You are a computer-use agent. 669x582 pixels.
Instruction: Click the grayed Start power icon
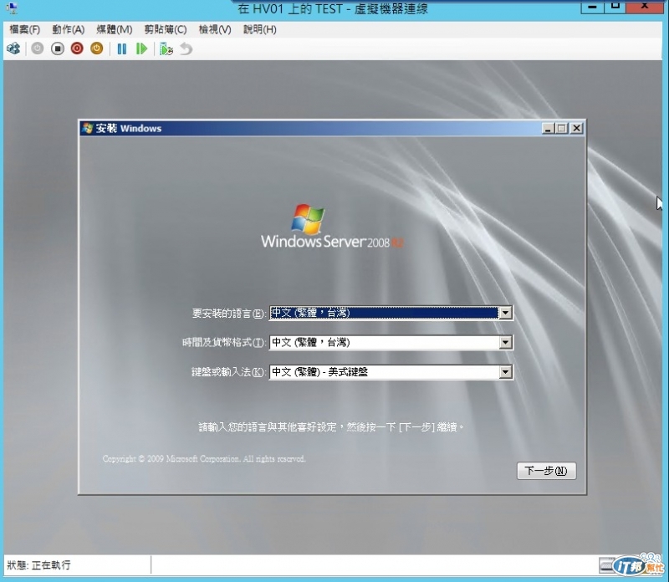coord(38,48)
